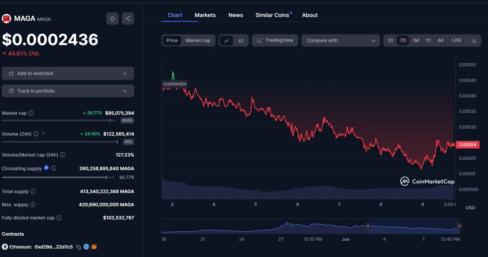488x257 pixels.
Task: Click left handle of range slider
Action: pyautogui.click(x=368, y=226)
